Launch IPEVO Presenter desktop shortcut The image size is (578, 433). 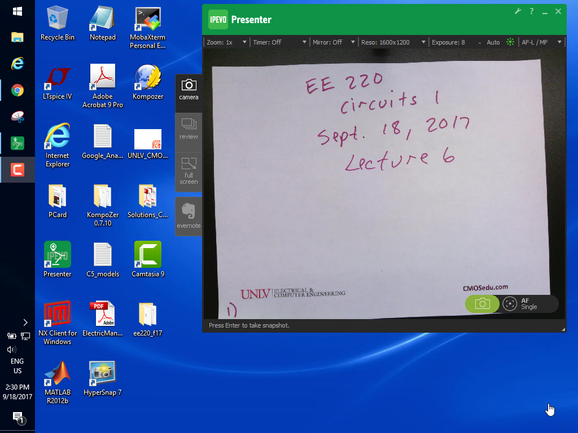click(x=58, y=259)
